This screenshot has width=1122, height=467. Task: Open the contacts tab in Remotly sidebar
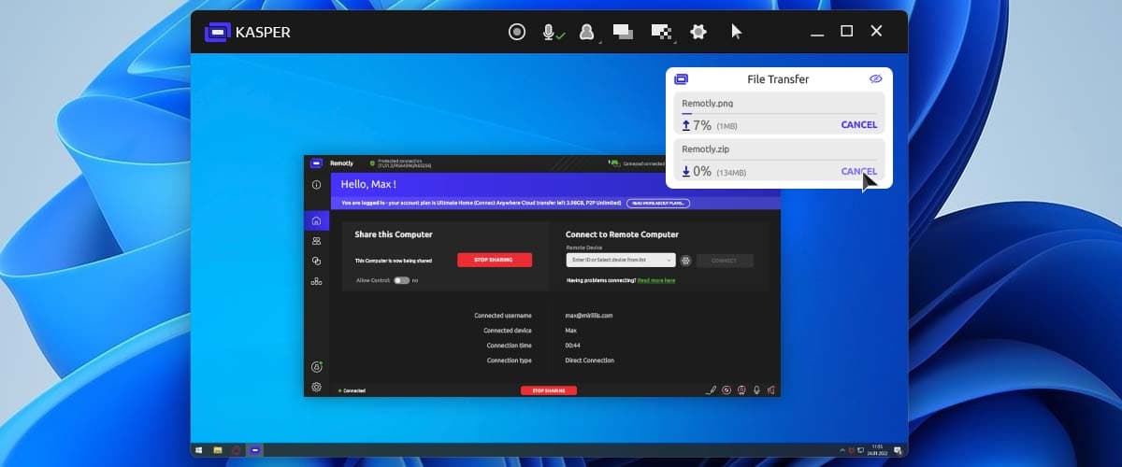pyautogui.click(x=316, y=241)
